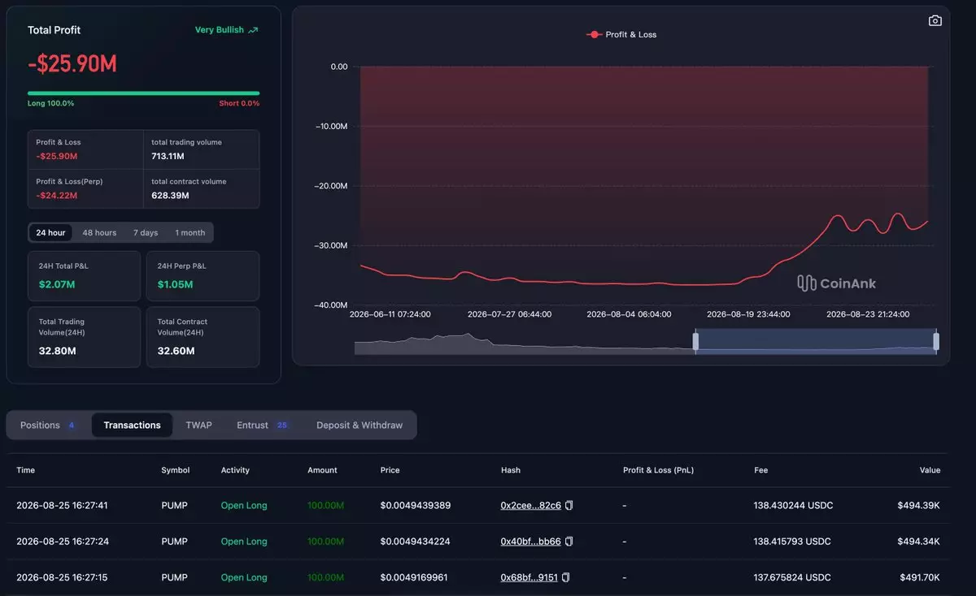Save chart snapshot with camera icon
Viewport: 976px width, 596px height.
[935, 20]
